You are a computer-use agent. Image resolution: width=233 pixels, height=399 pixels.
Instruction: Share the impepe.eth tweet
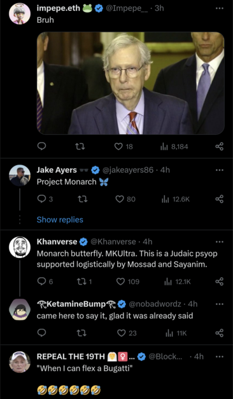[x=220, y=147]
